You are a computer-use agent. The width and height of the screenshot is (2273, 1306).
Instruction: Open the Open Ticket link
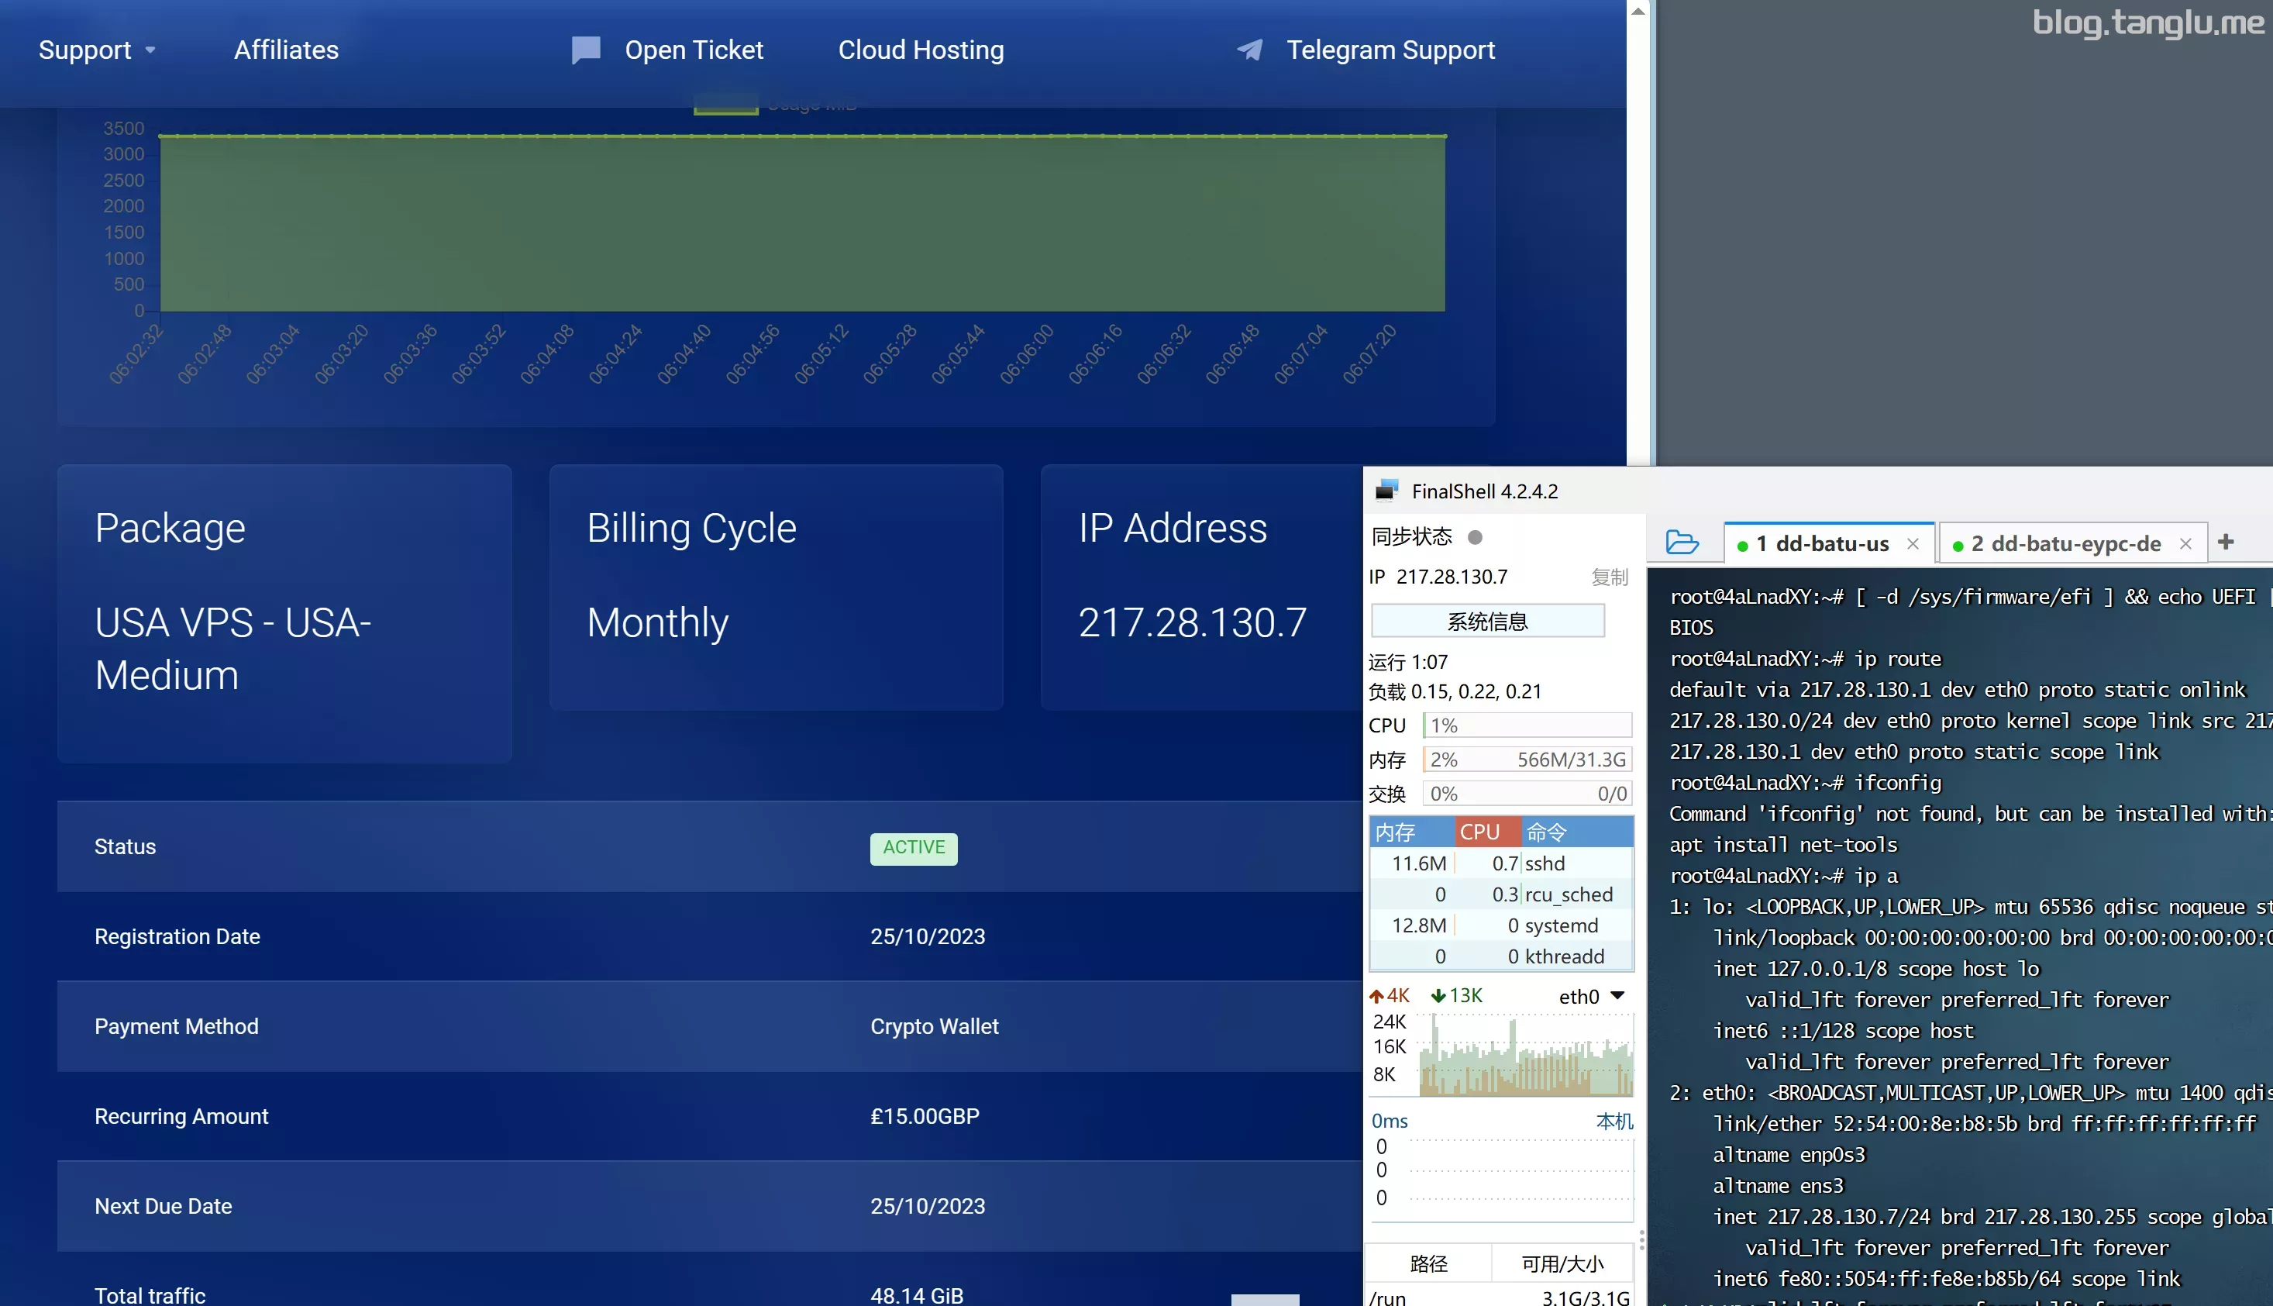point(694,50)
